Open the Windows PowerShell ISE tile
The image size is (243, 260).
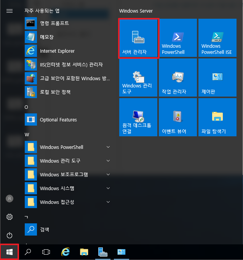coord(217,38)
